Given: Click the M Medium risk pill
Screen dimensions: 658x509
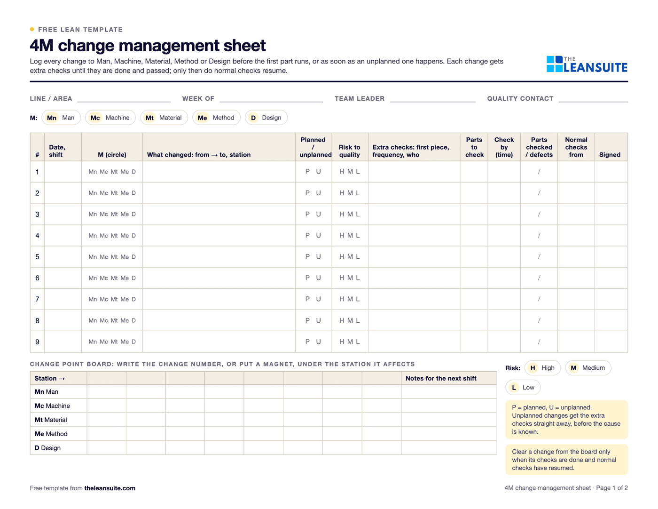Looking at the screenshot, I should [588, 368].
